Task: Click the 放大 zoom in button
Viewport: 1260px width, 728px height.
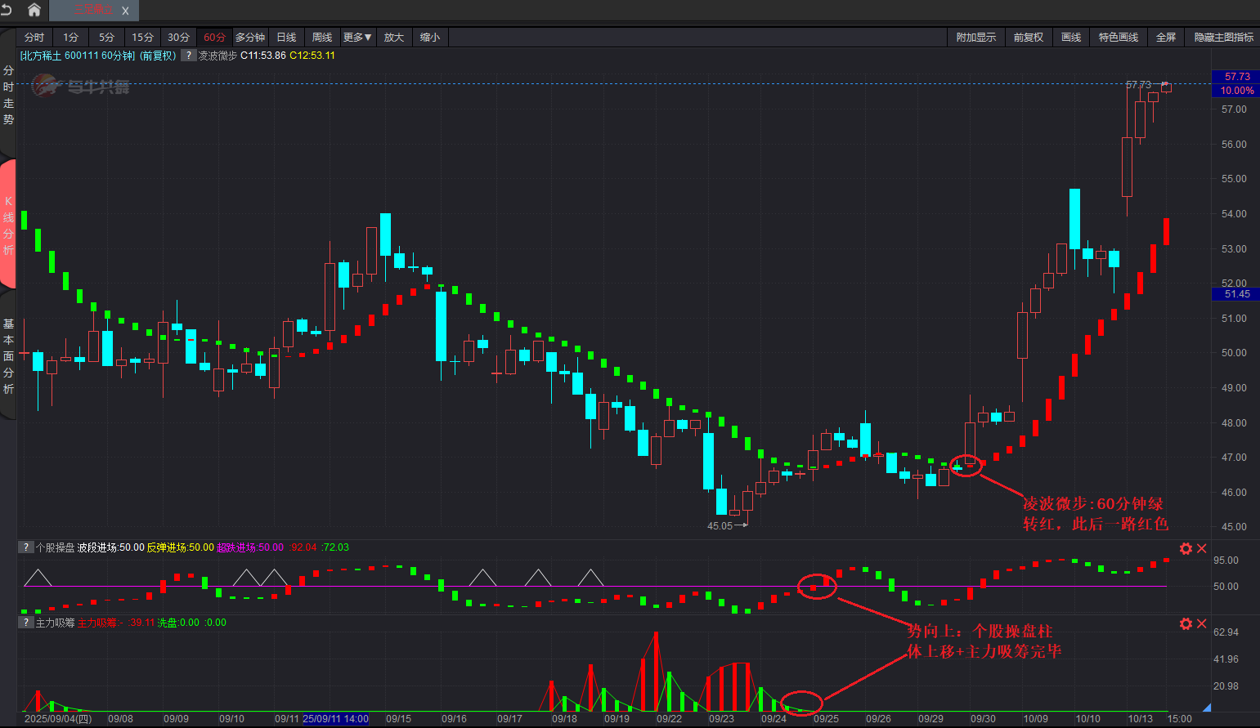Action: (394, 38)
